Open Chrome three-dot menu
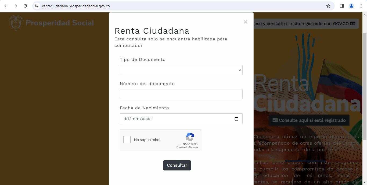 coord(361,6)
